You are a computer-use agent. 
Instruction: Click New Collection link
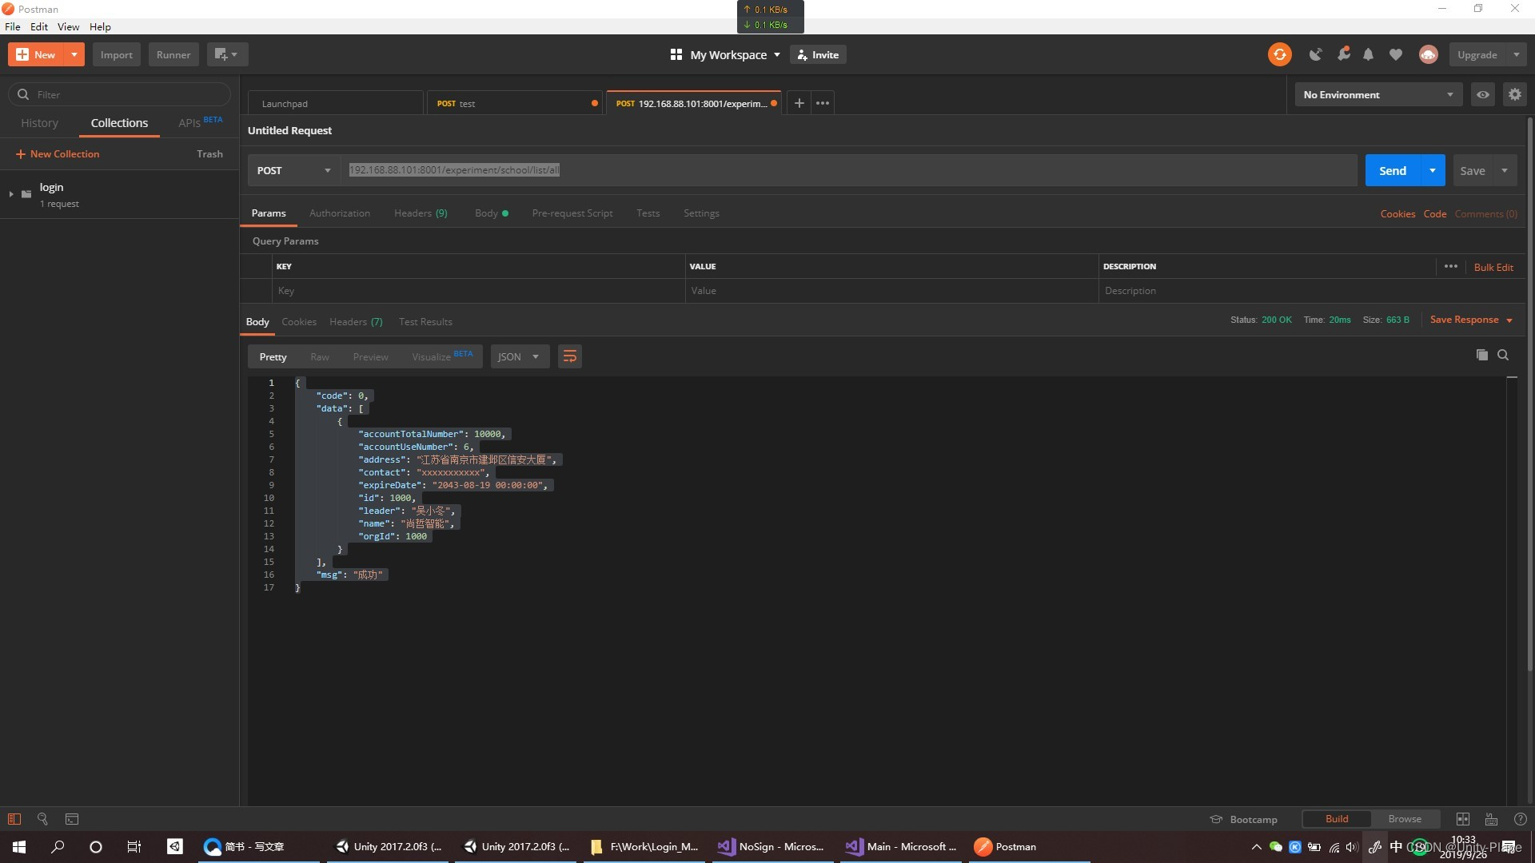click(58, 154)
